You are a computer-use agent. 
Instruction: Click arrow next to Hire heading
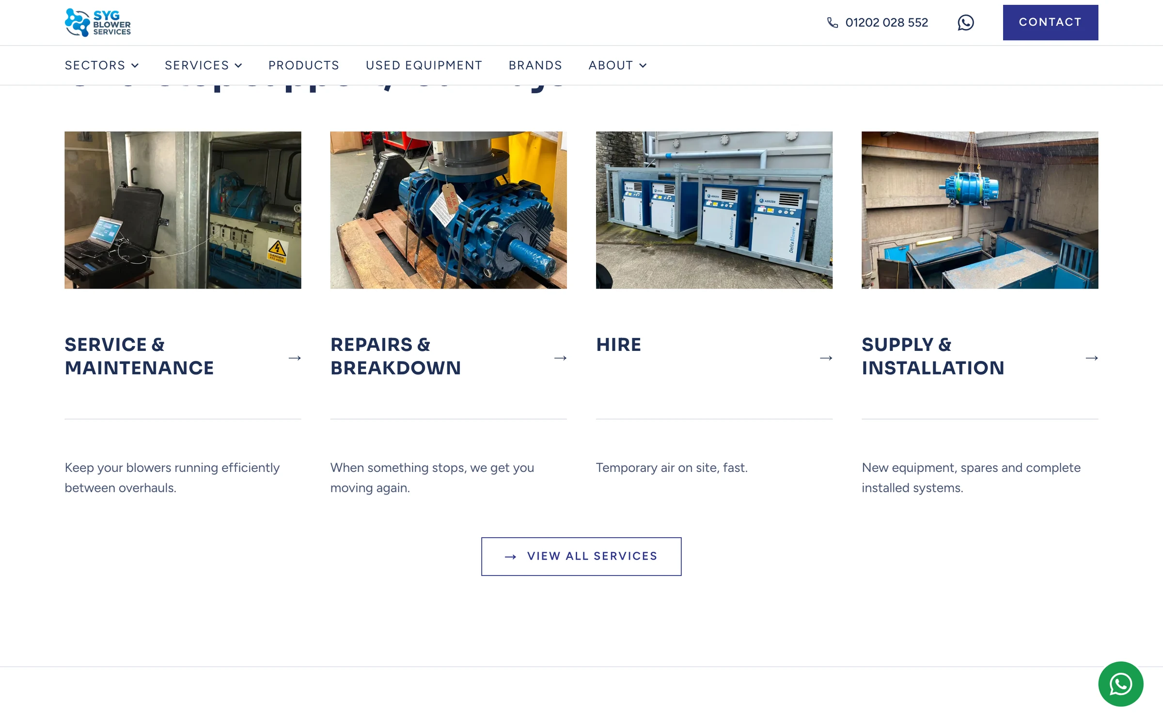[x=826, y=358]
